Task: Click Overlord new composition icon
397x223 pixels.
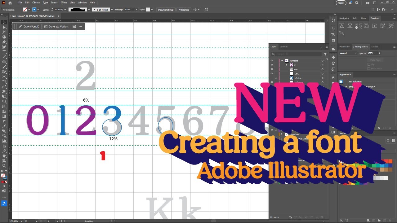Action: [x=374, y=26]
